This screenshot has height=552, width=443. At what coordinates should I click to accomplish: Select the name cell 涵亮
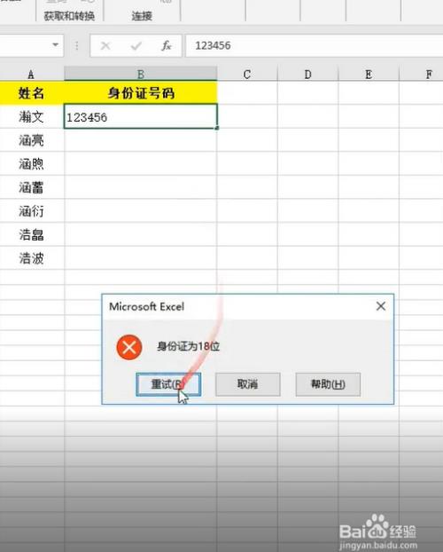click(32, 140)
